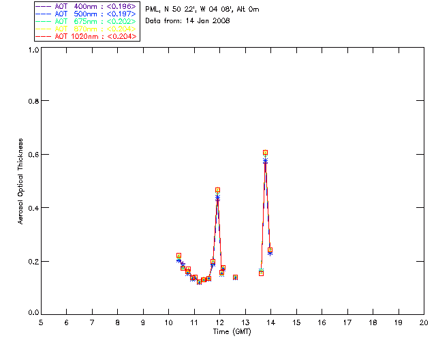Select the AOT 870nm legend entry

tap(87, 29)
